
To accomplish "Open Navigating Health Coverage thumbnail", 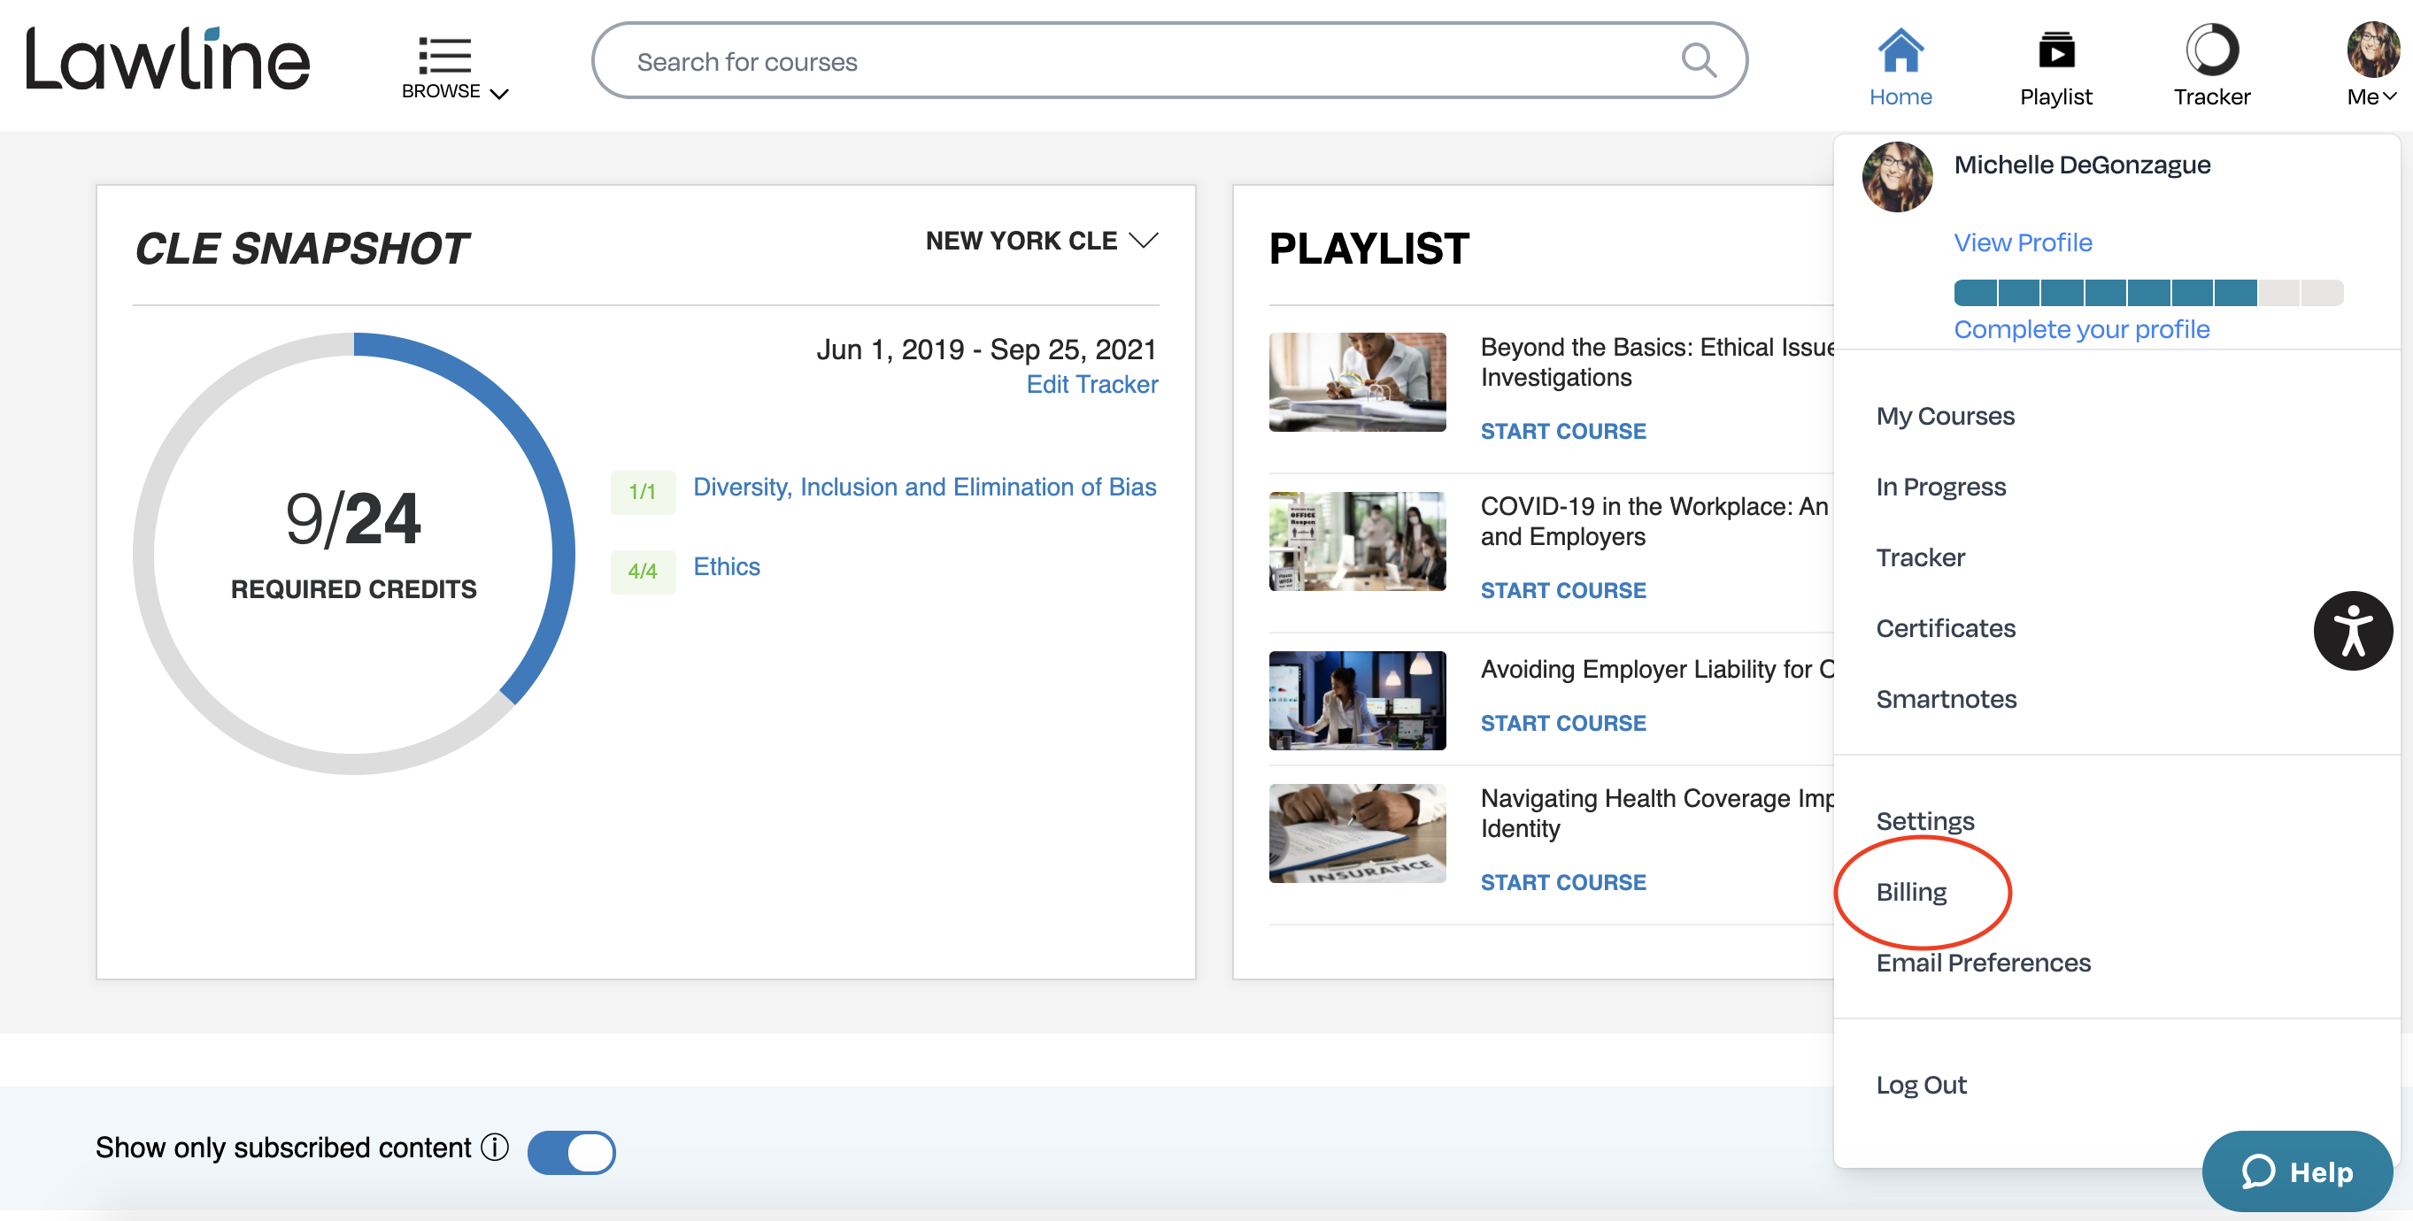I will click(x=1356, y=833).
